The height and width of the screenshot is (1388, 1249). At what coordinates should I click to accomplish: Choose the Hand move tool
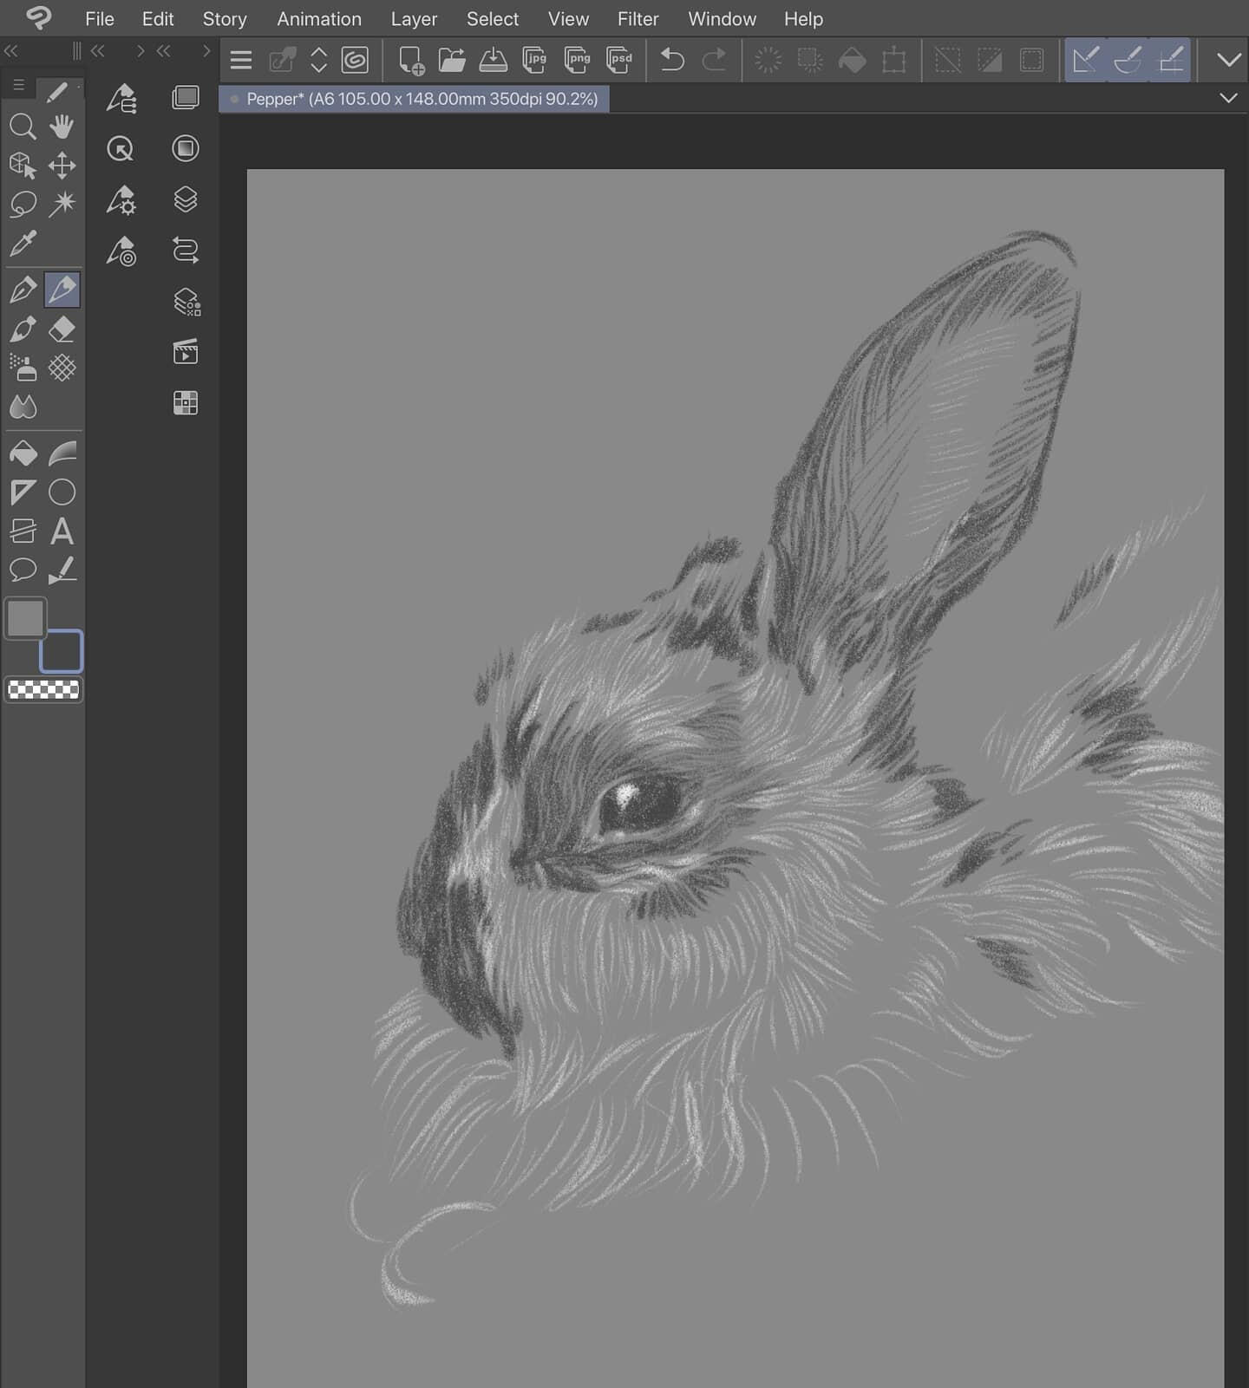click(x=62, y=127)
